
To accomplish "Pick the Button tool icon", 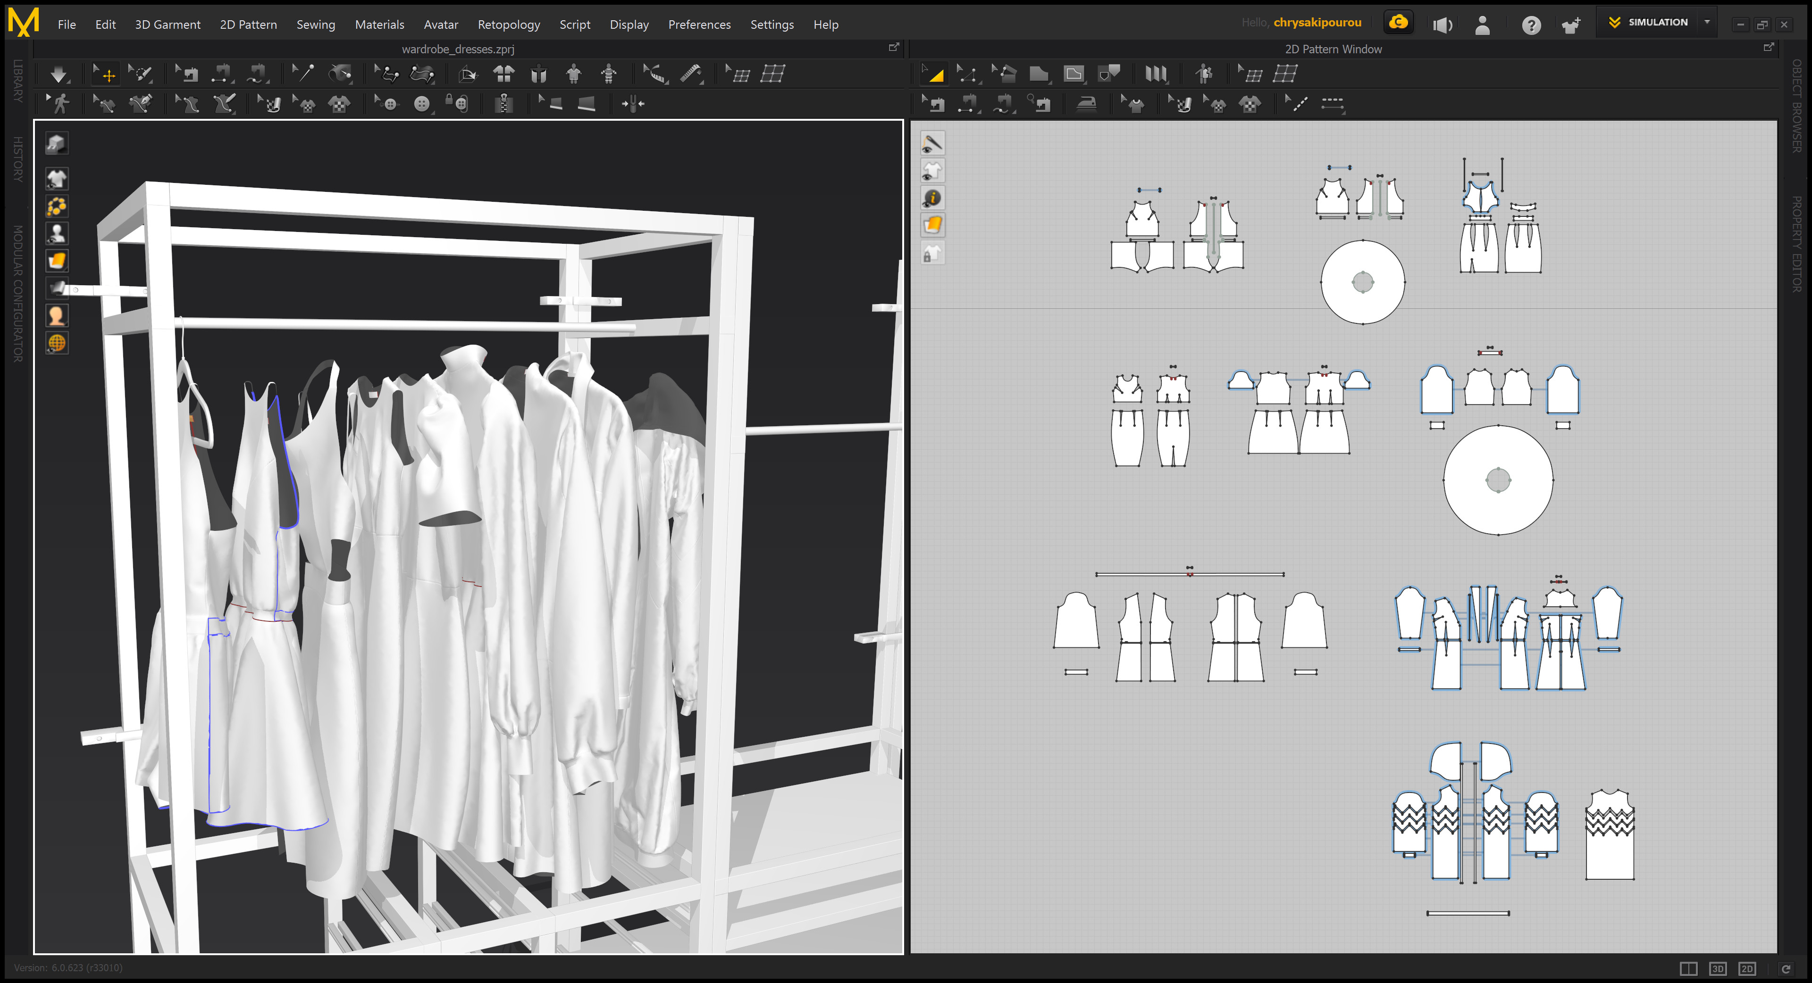I will click(421, 105).
